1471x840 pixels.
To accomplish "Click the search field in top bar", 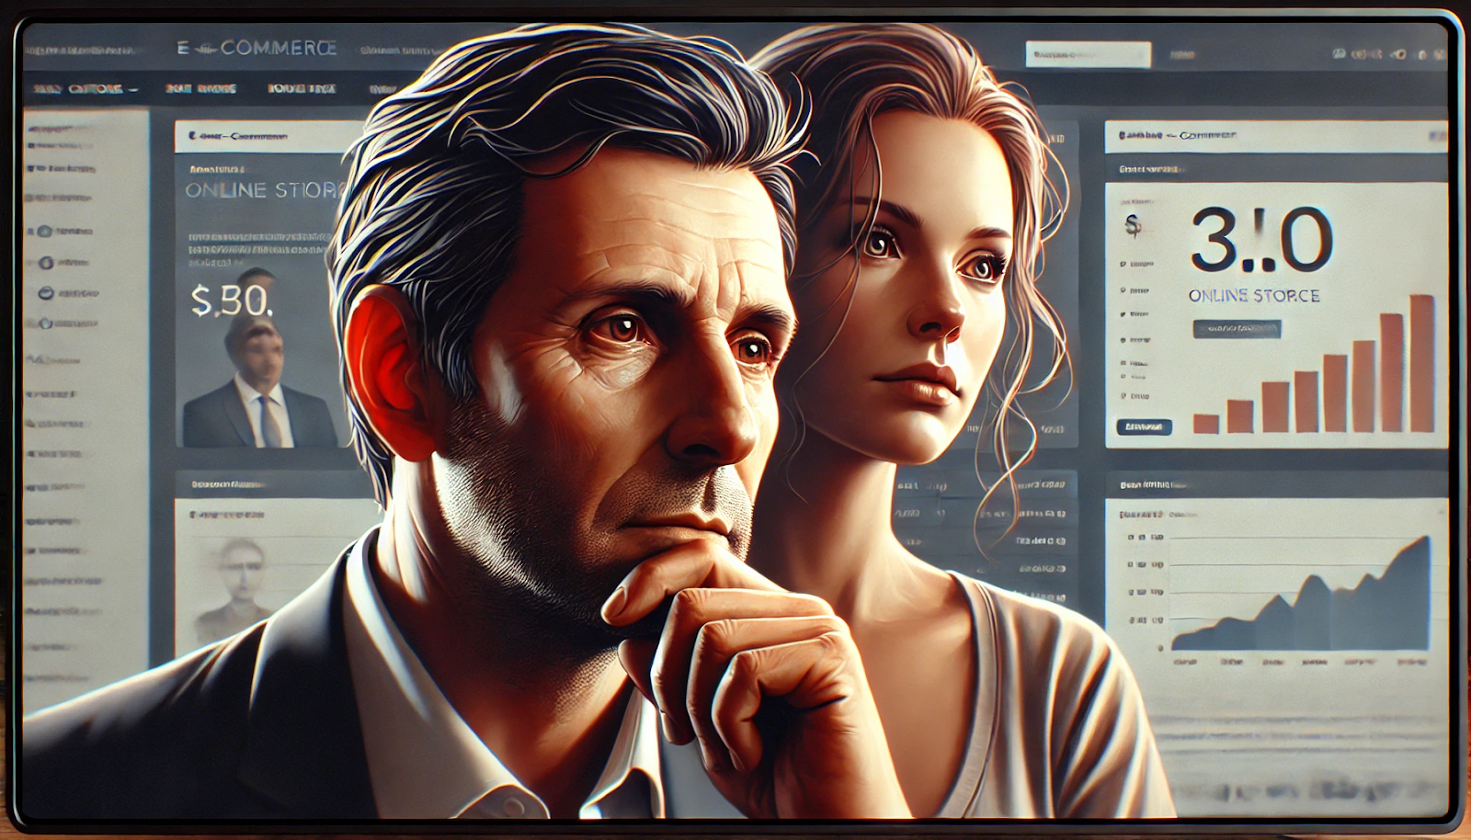I will coord(1088,55).
